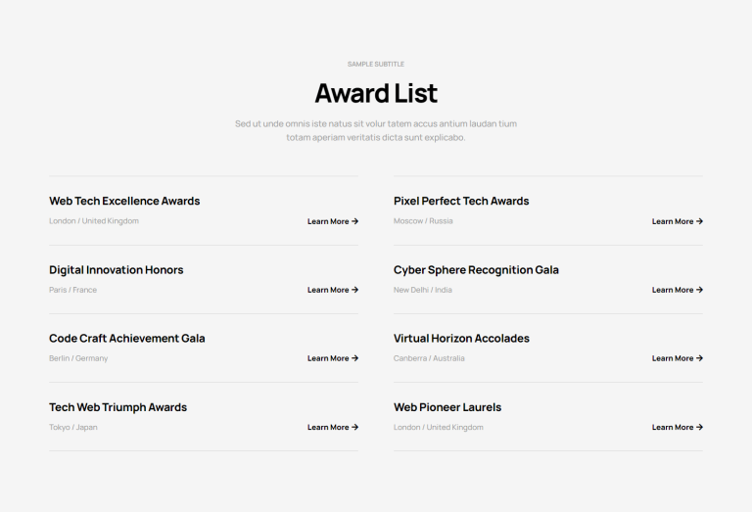Viewport: 752px width, 512px height.
Task: Click the Tech Web Triumph Awards heading
Action: tap(117, 407)
